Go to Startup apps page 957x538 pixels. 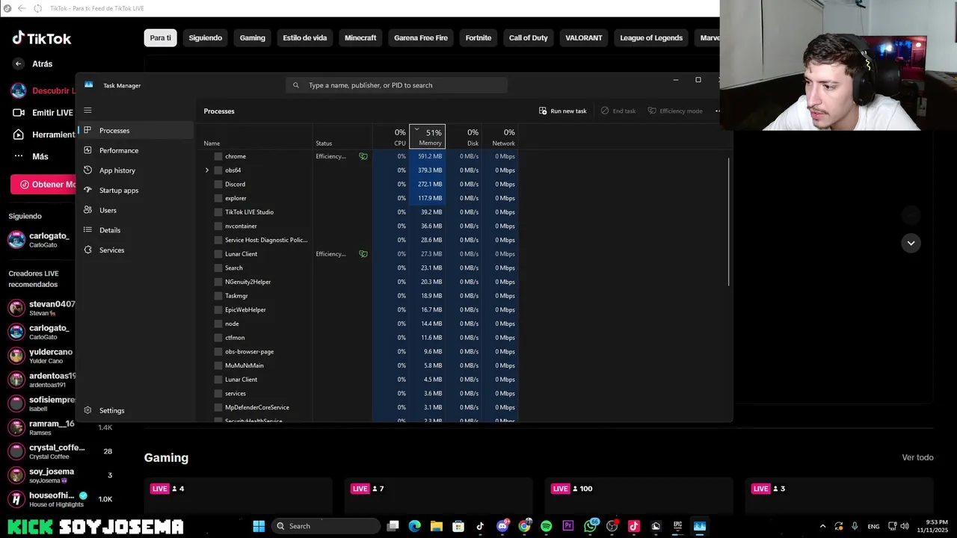coord(136,190)
